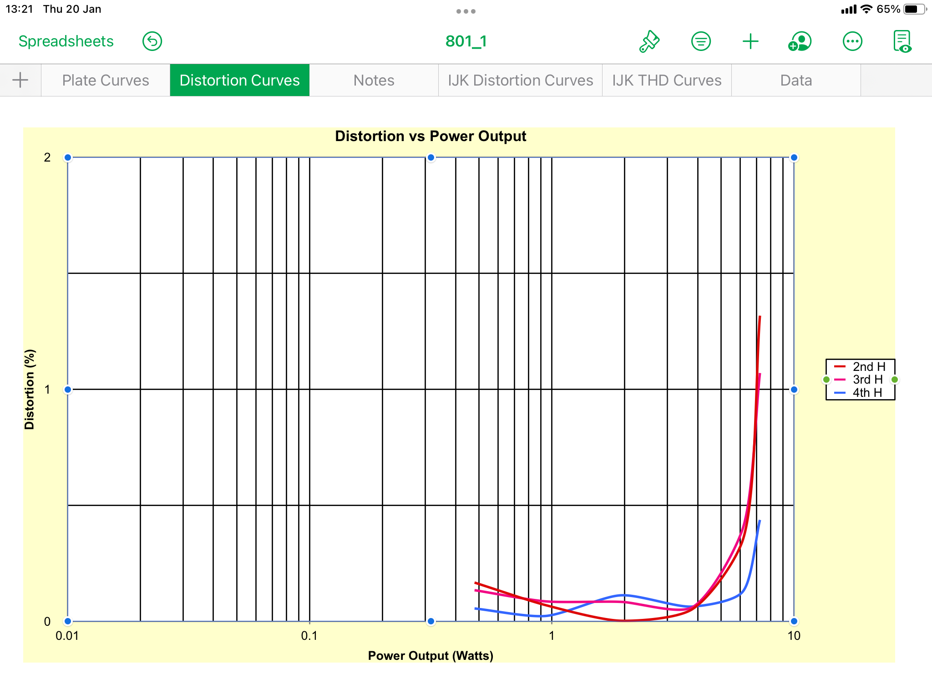
Task: Open the Collaborate add-people icon
Action: pos(800,41)
